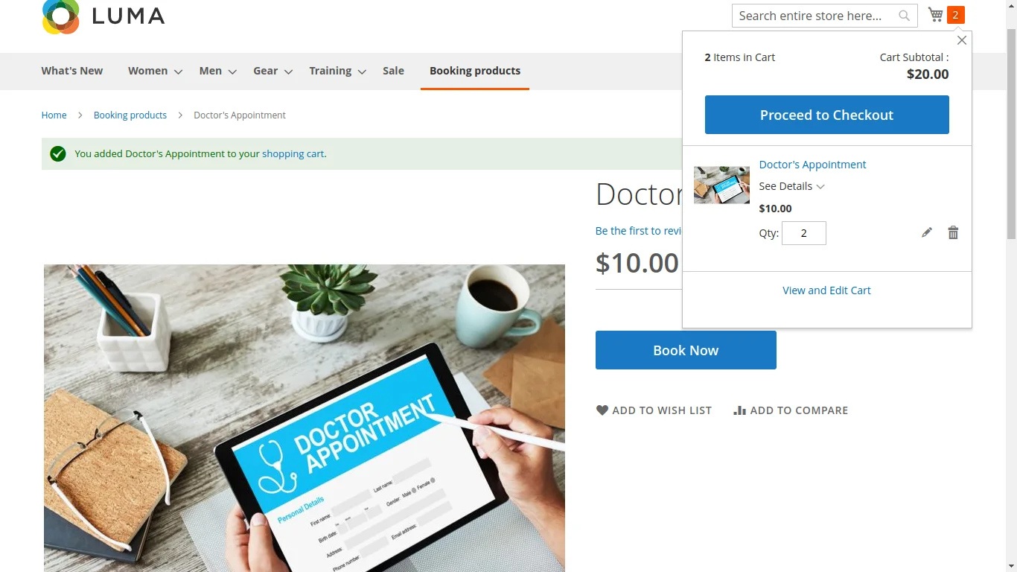Edit the Doctor's Appointment cart item
The height and width of the screenshot is (572, 1017).
tap(927, 232)
